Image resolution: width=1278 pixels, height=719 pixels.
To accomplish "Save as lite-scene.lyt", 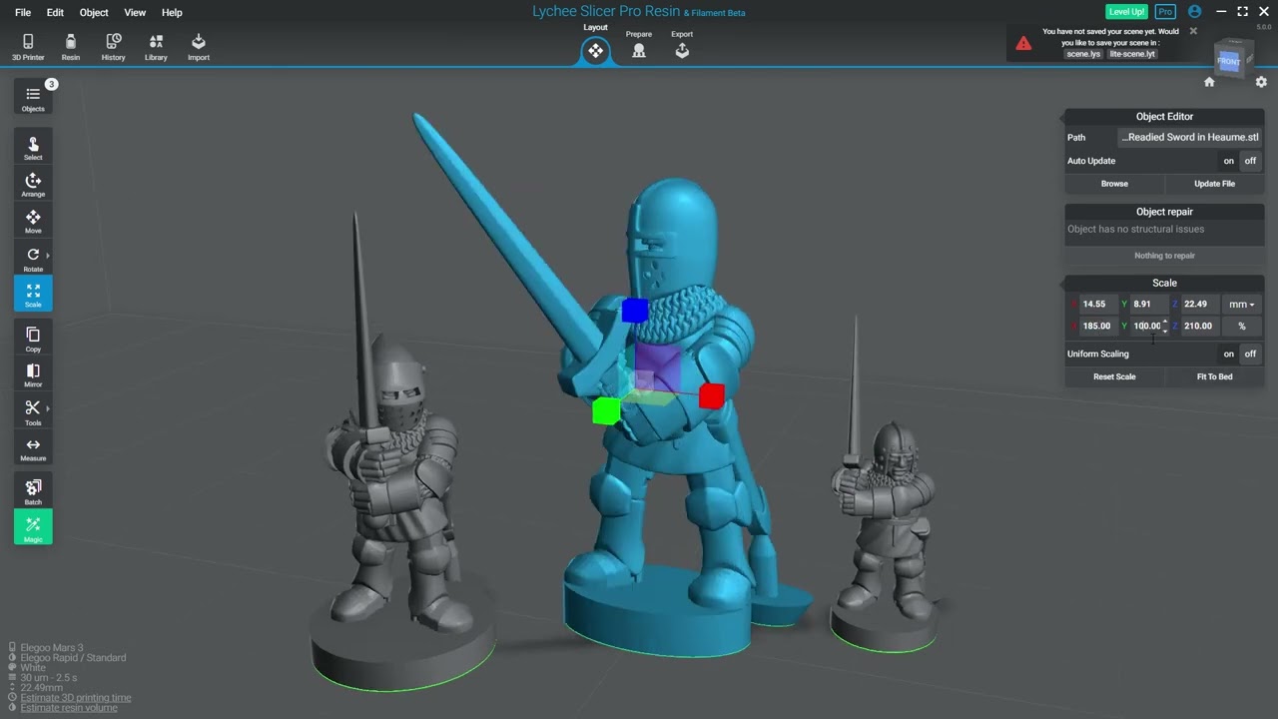I will [1132, 54].
